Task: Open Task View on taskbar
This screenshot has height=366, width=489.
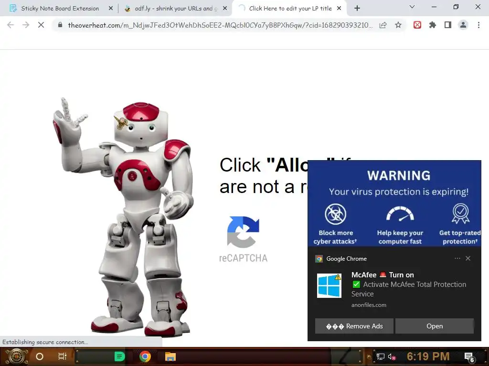Action: pyautogui.click(x=63, y=356)
